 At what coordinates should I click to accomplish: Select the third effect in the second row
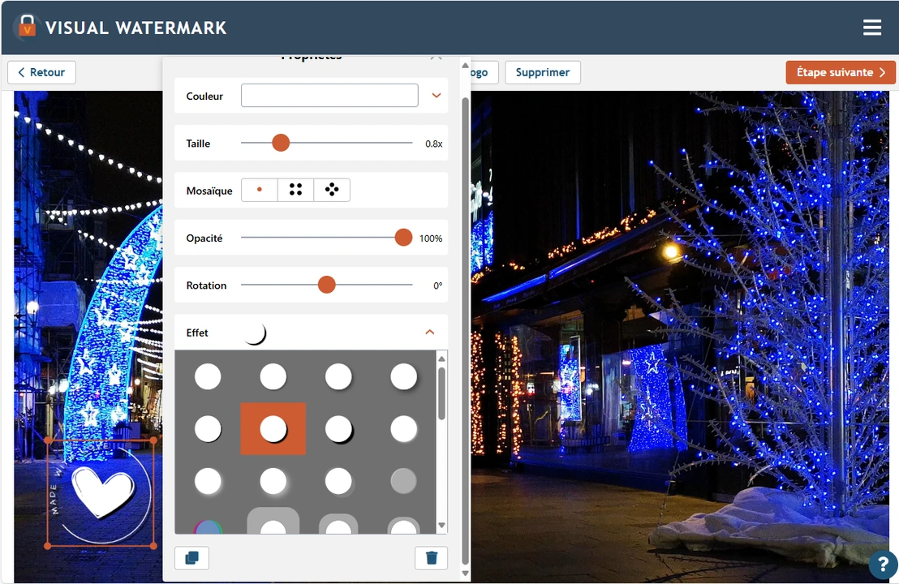pyautogui.click(x=339, y=429)
